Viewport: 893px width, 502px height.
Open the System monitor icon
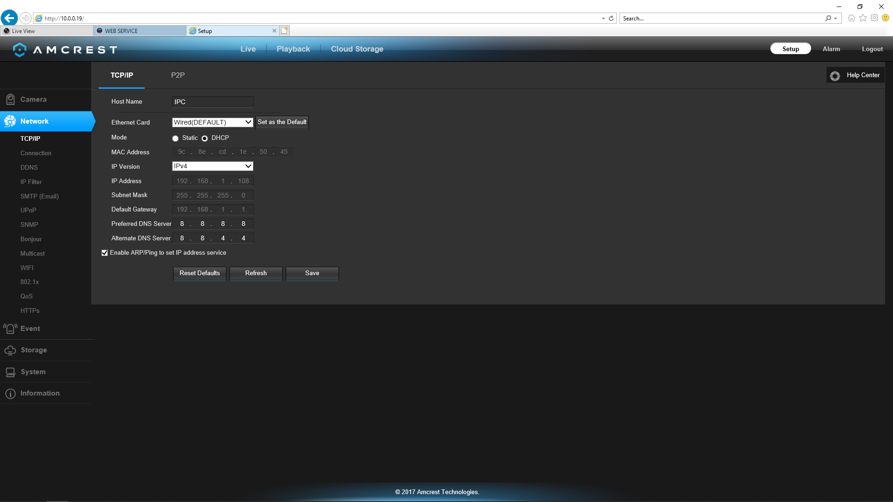pyautogui.click(x=10, y=372)
